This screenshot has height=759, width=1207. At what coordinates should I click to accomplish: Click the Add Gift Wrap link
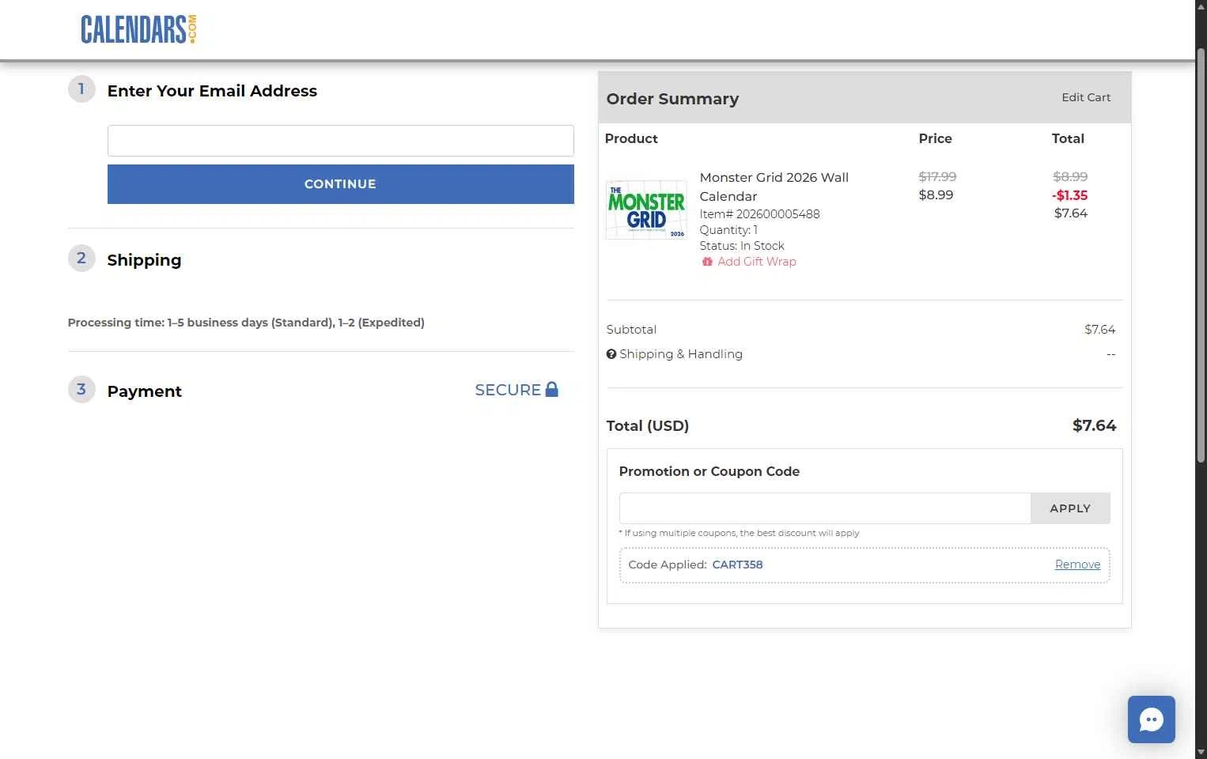click(756, 262)
